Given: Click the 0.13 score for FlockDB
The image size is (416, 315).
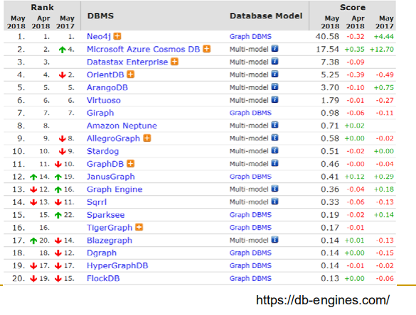Looking at the screenshot, I should (330, 279).
